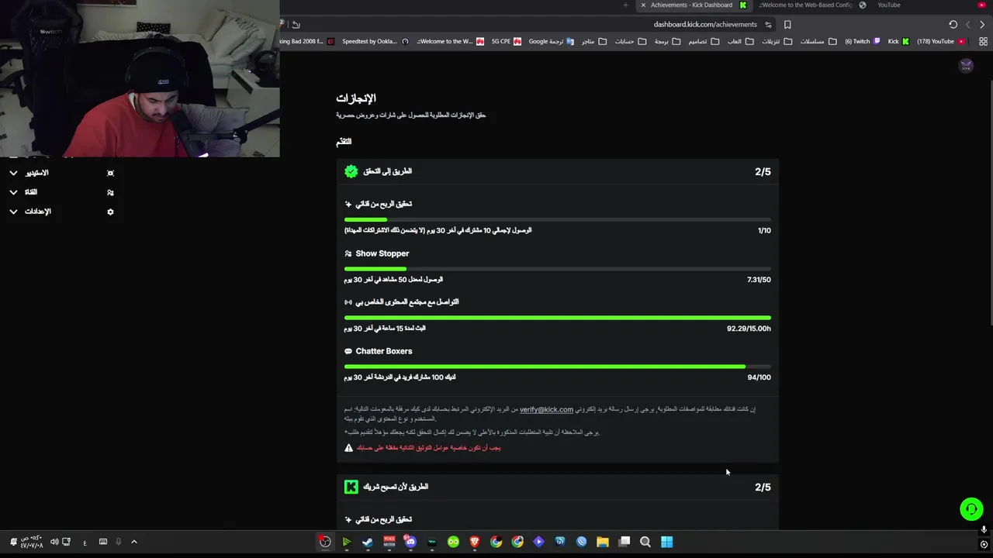Click the bookmark page icon in address bar

coord(787,24)
